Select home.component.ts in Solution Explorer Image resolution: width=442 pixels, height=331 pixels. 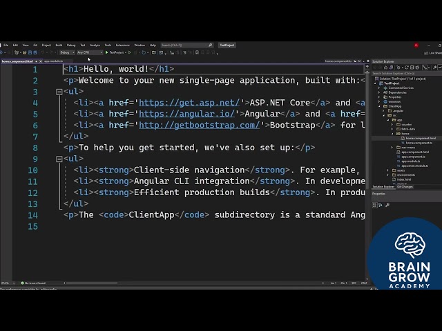416,143
